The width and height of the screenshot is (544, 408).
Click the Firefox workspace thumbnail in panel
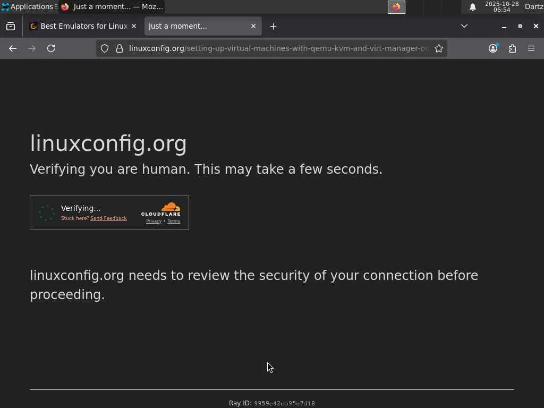(396, 7)
